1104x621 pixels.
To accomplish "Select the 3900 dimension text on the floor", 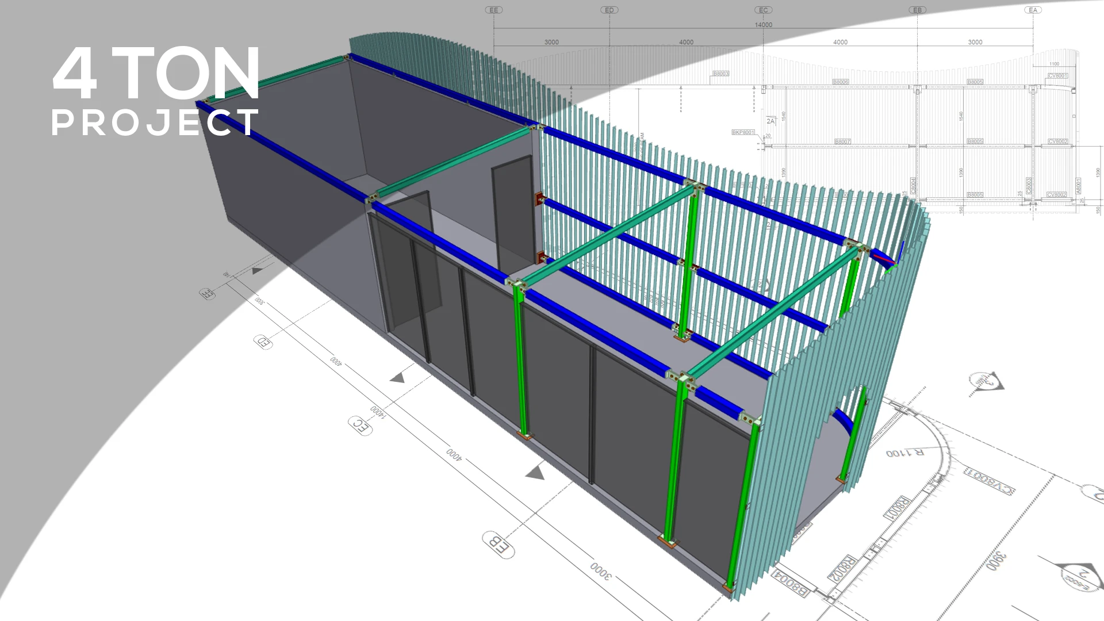I will tap(998, 561).
